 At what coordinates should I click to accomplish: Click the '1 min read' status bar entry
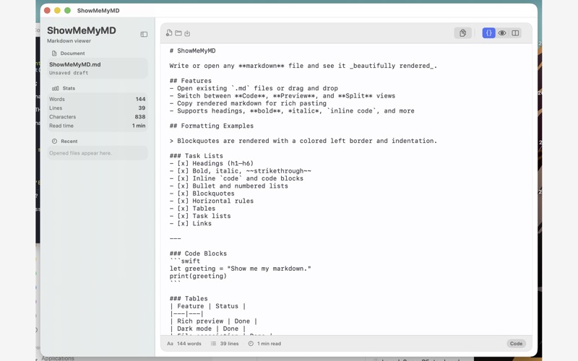coord(269,344)
